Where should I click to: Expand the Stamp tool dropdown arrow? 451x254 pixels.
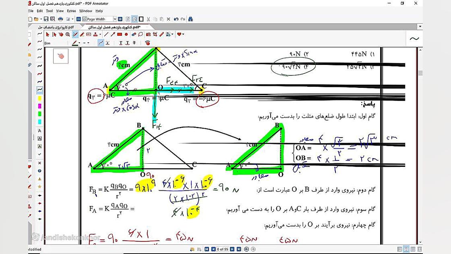[100, 35]
